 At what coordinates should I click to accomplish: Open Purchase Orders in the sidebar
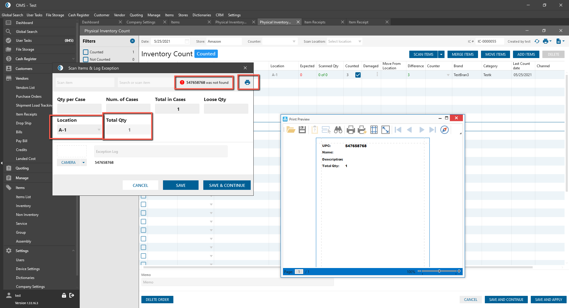[x=29, y=97]
